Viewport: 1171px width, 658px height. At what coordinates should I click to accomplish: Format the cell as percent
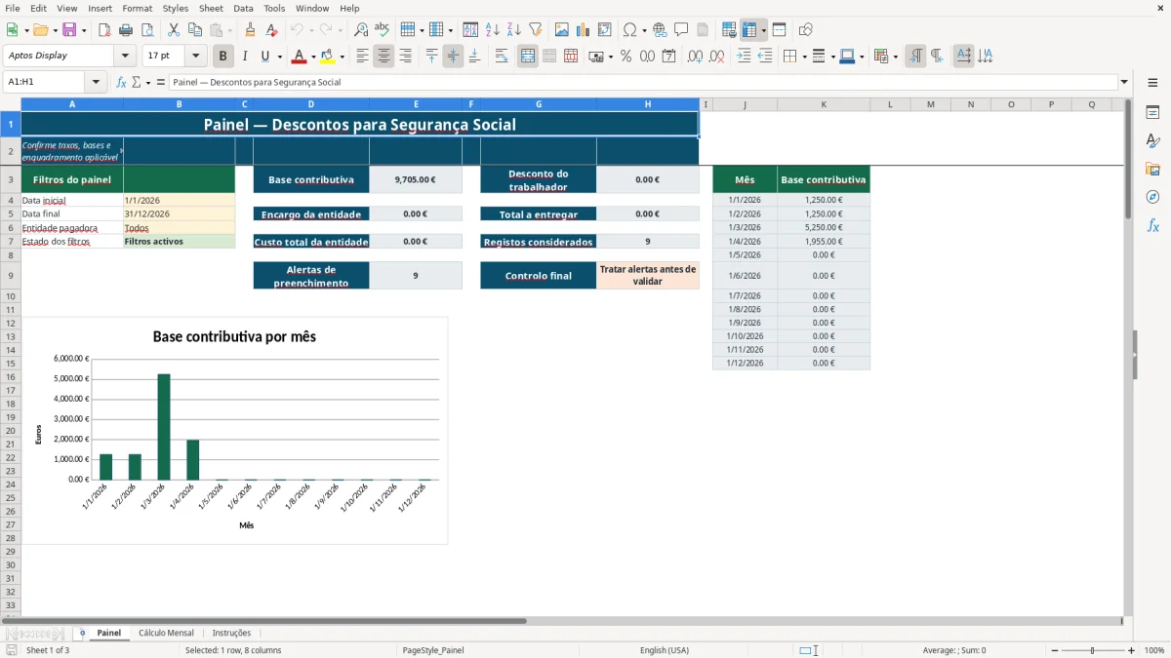pyautogui.click(x=626, y=57)
